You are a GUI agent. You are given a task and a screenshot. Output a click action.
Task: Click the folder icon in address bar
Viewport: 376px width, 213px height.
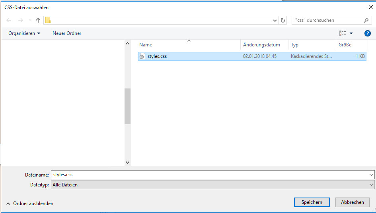click(x=48, y=20)
